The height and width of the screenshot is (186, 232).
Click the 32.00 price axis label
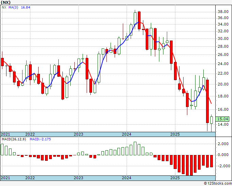[x=223, y=31]
